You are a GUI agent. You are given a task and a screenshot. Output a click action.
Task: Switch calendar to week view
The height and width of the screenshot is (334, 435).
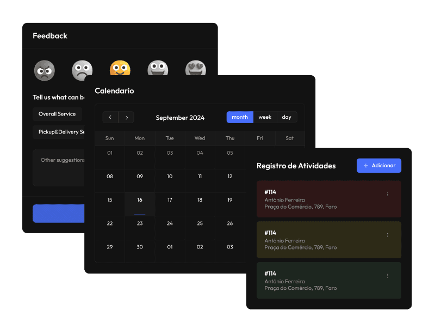265,117
